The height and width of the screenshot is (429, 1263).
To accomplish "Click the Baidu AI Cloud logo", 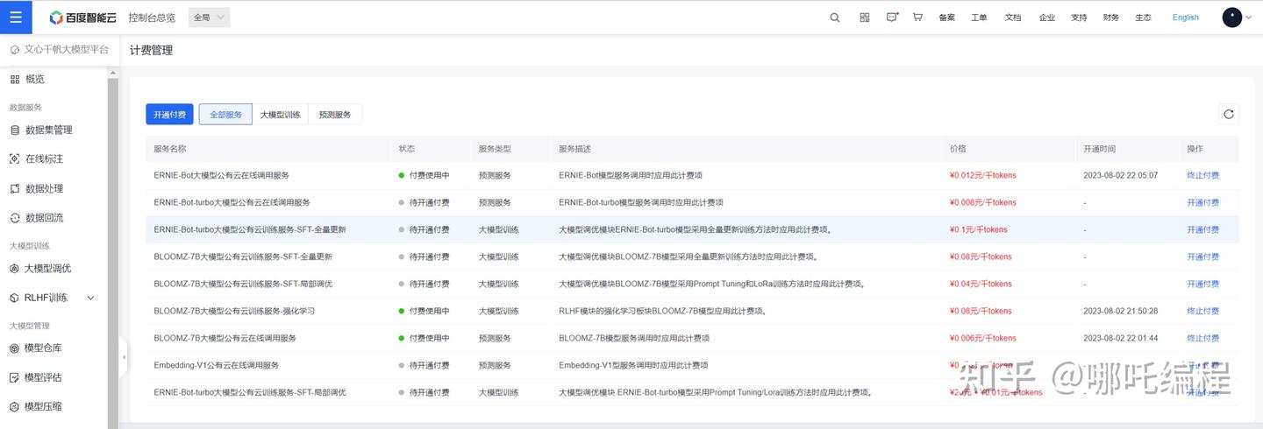I will 82,18.
